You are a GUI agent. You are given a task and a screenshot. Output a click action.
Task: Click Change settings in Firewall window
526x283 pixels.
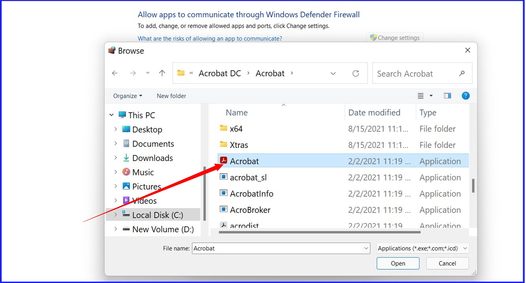395,37
